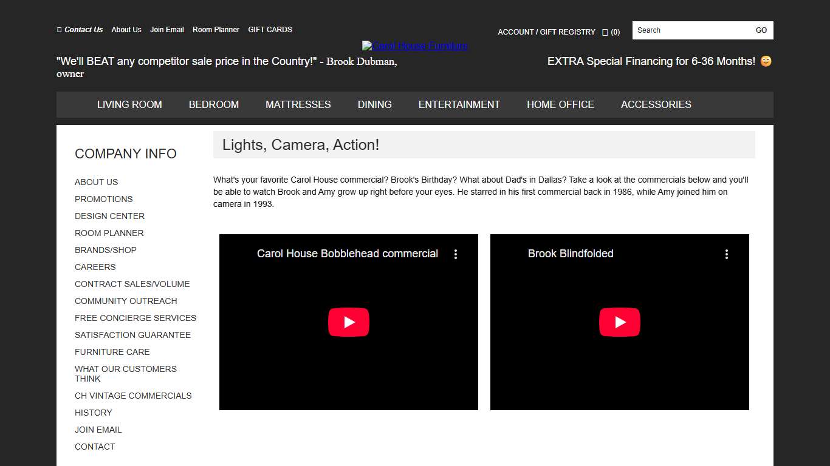Screen dimensions: 830x466
Task: Open options menu on Bobblehead commercial video
Action: [456, 254]
